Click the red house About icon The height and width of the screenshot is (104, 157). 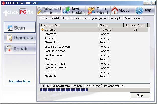(x=115, y=10)
